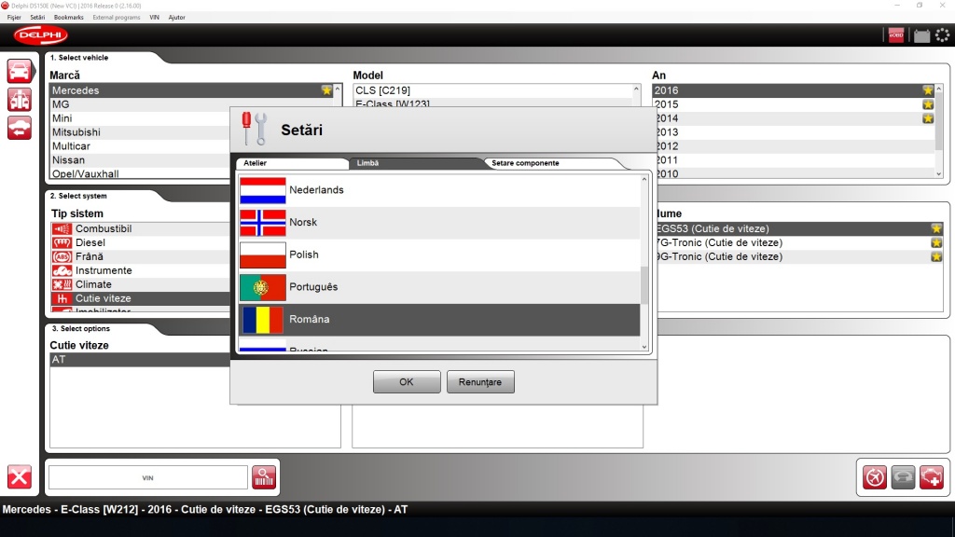
Task: Click the Cutie viteze gearbox icon
Action: pyautogui.click(x=62, y=299)
